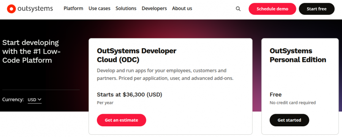
Task: Click the Start free button
Action: pos(317,9)
